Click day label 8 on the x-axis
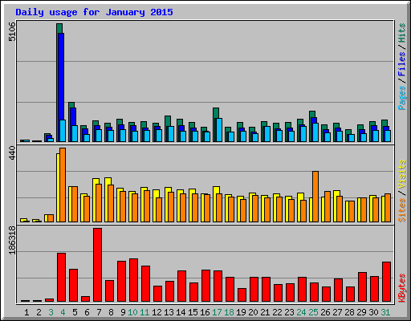This screenshot has height=321, width=411. tap(111, 312)
